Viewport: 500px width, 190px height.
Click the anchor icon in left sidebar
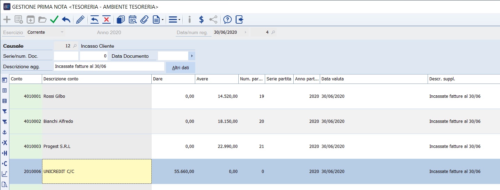5,132
